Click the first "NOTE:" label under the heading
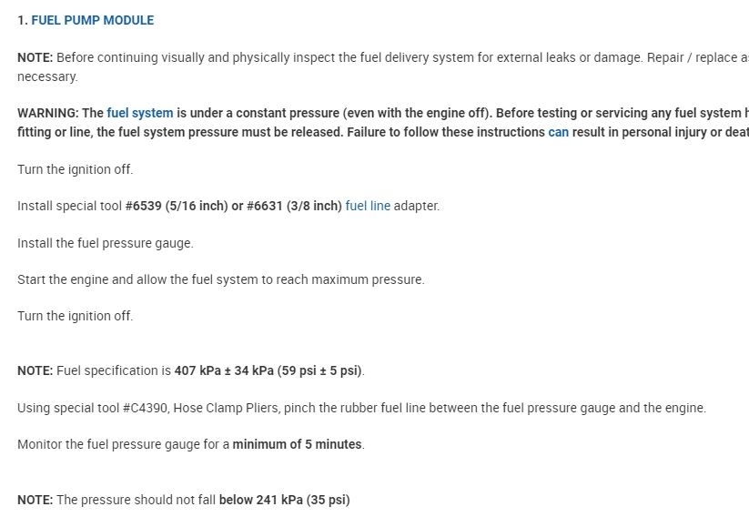The width and height of the screenshot is (749, 517). click(35, 57)
